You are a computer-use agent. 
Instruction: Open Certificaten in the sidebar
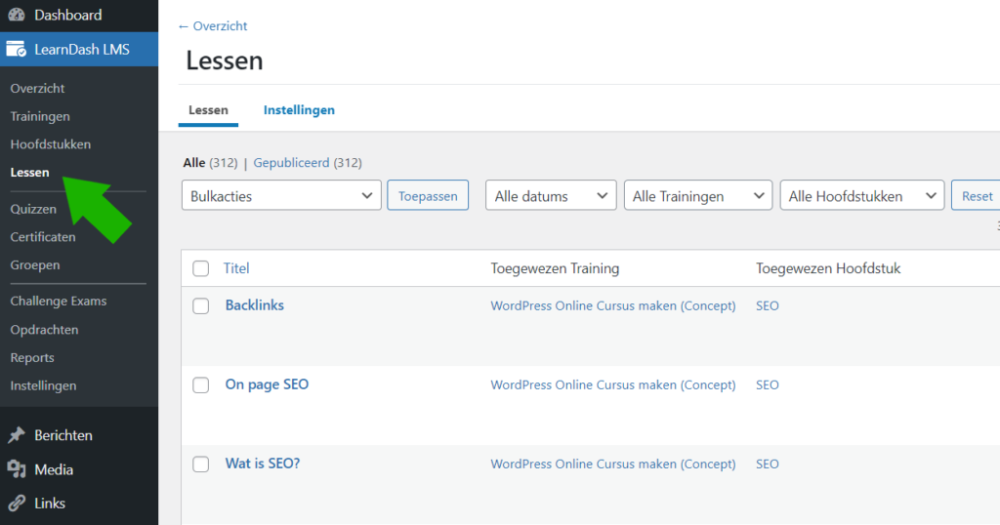coord(43,237)
